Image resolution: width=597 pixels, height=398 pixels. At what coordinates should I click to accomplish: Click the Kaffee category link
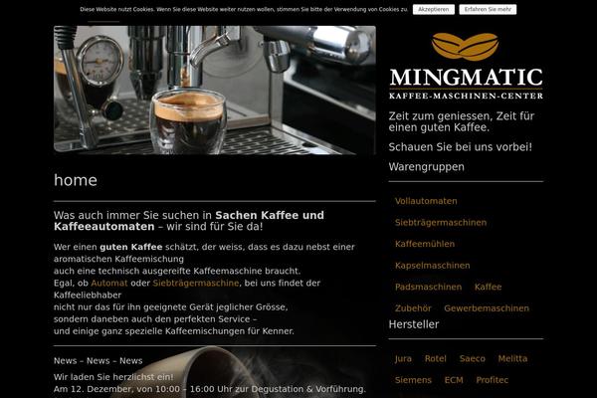coord(488,287)
